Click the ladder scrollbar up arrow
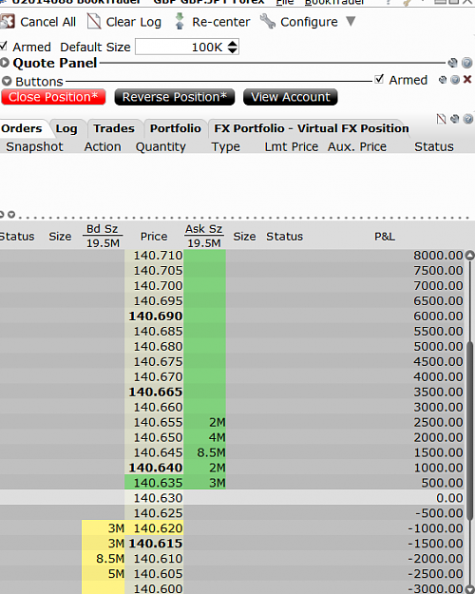The height and width of the screenshot is (594, 475). (469, 256)
